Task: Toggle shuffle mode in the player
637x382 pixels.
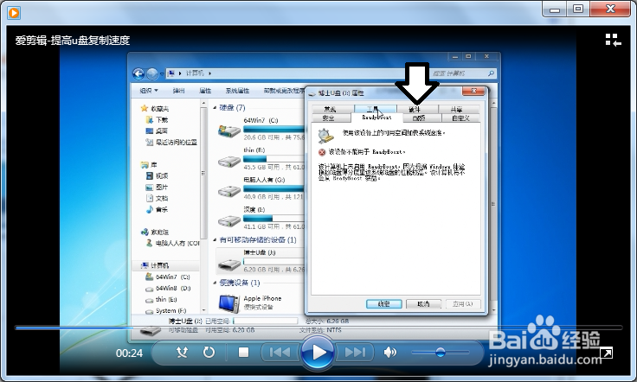Action: tap(182, 352)
